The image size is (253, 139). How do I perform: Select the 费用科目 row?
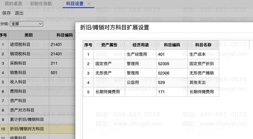(38, 91)
